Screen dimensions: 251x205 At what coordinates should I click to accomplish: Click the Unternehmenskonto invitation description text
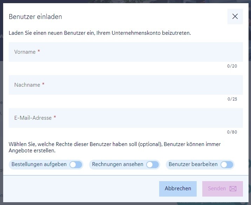coord(100,33)
